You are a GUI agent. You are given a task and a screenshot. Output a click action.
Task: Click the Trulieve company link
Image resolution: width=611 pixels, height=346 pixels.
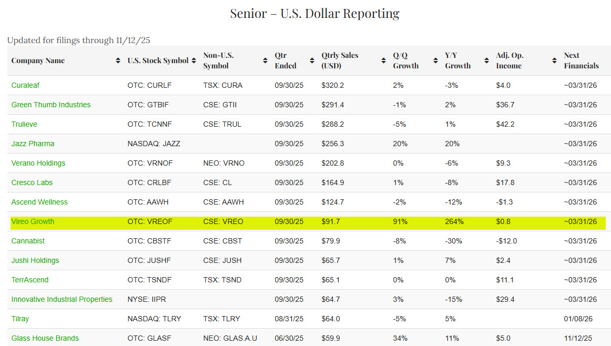tap(24, 124)
